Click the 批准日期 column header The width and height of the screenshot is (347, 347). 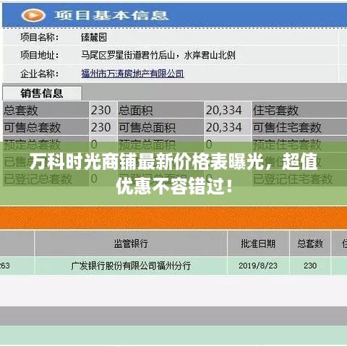[x=258, y=244]
